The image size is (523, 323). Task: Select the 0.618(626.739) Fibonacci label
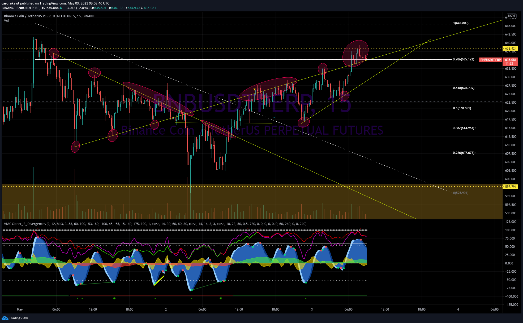pyautogui.click(x=464, y=88)
